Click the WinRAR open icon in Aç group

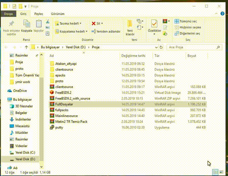pyautogui.click(x=165, y=21)
